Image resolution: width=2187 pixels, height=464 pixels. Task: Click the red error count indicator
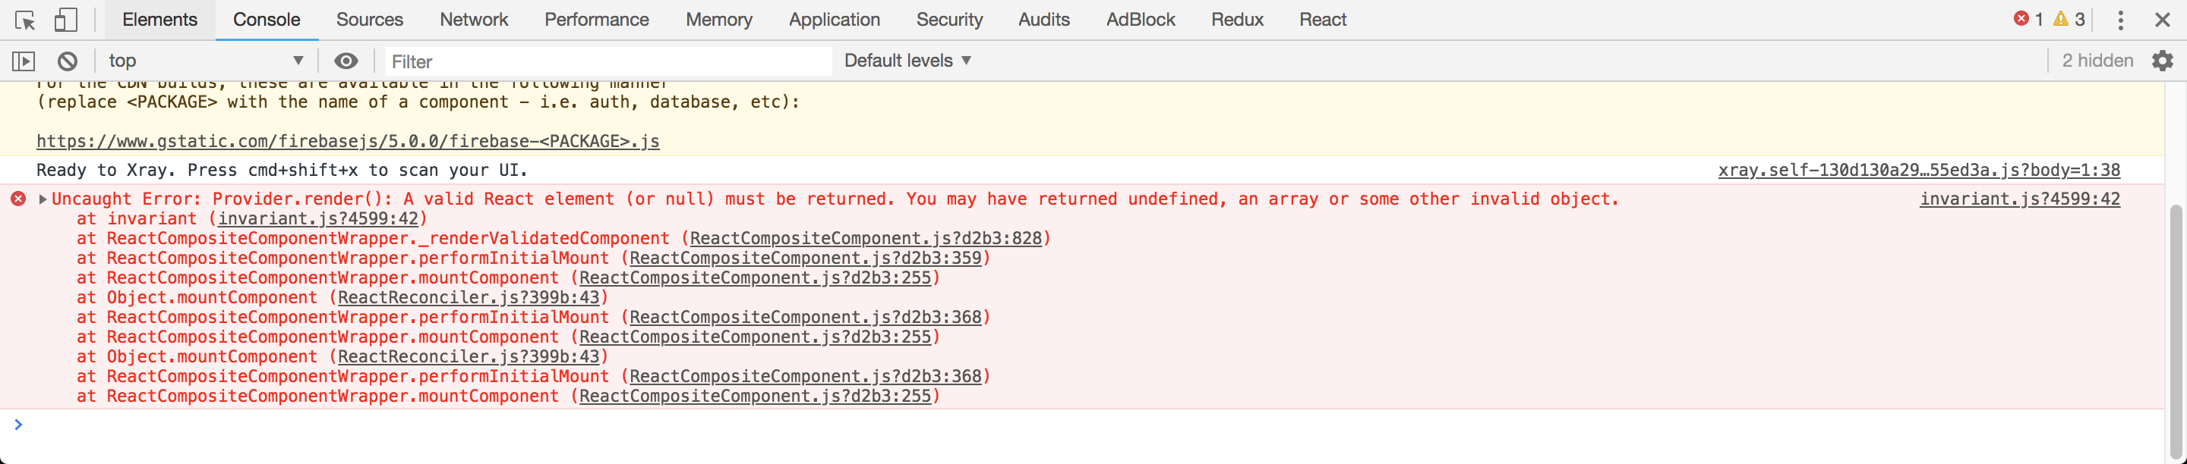[x=2028, y=20]
